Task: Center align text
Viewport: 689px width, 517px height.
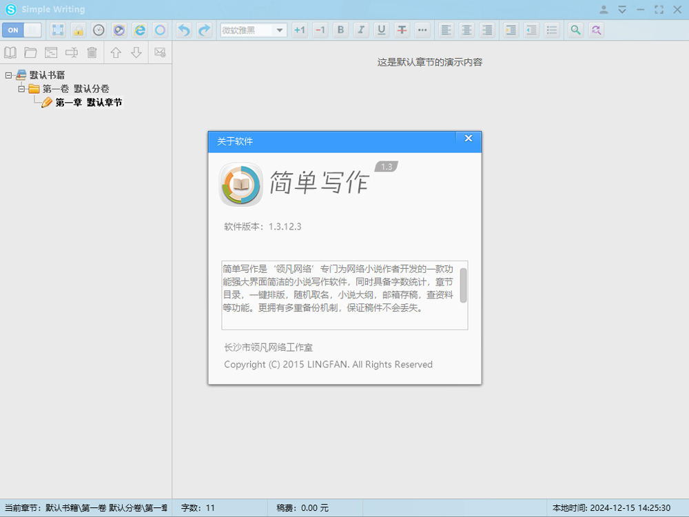Action: pyautogui.click(x=466, y=30)
